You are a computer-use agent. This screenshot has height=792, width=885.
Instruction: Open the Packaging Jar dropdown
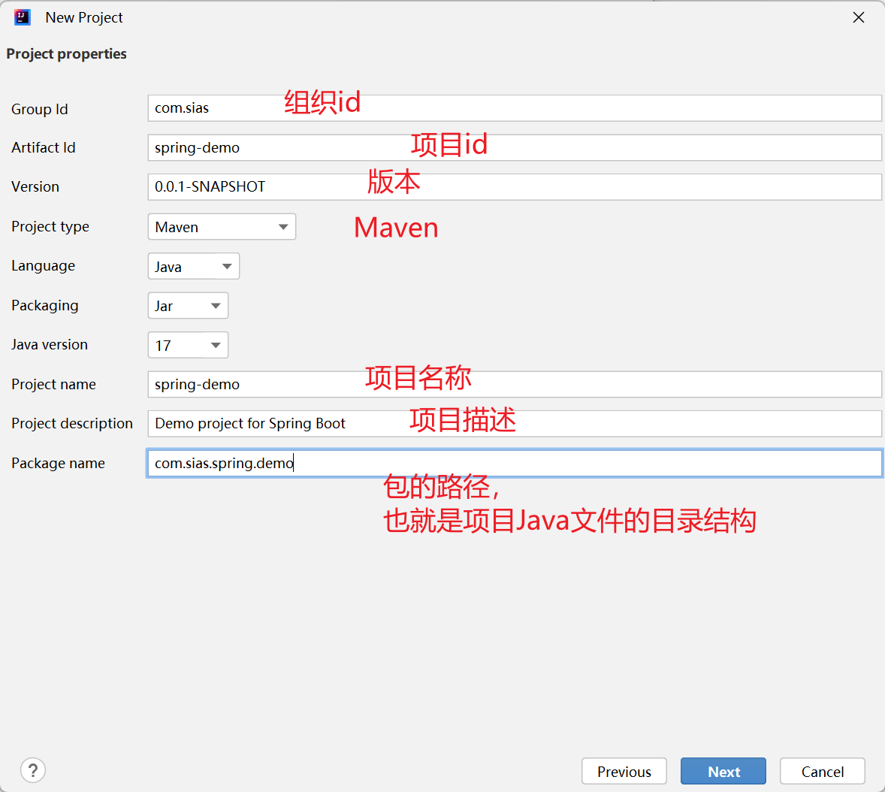tap(188, 305)
